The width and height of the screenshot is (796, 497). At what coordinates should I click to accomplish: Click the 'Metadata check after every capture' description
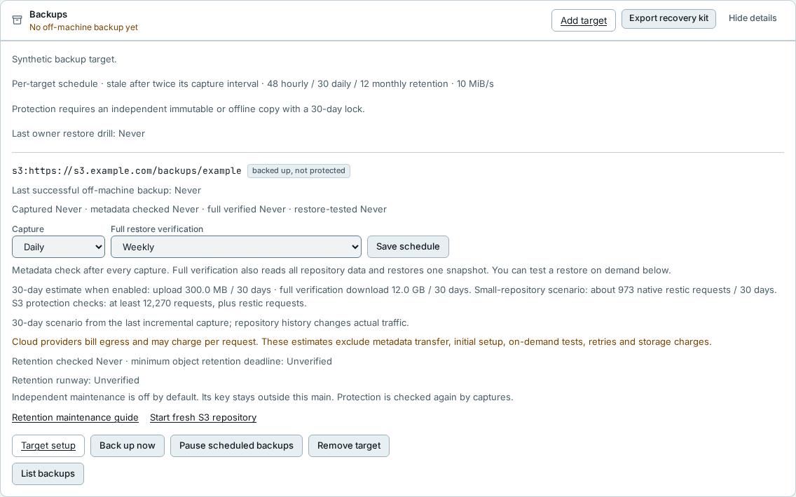click(x=341, y=270)
